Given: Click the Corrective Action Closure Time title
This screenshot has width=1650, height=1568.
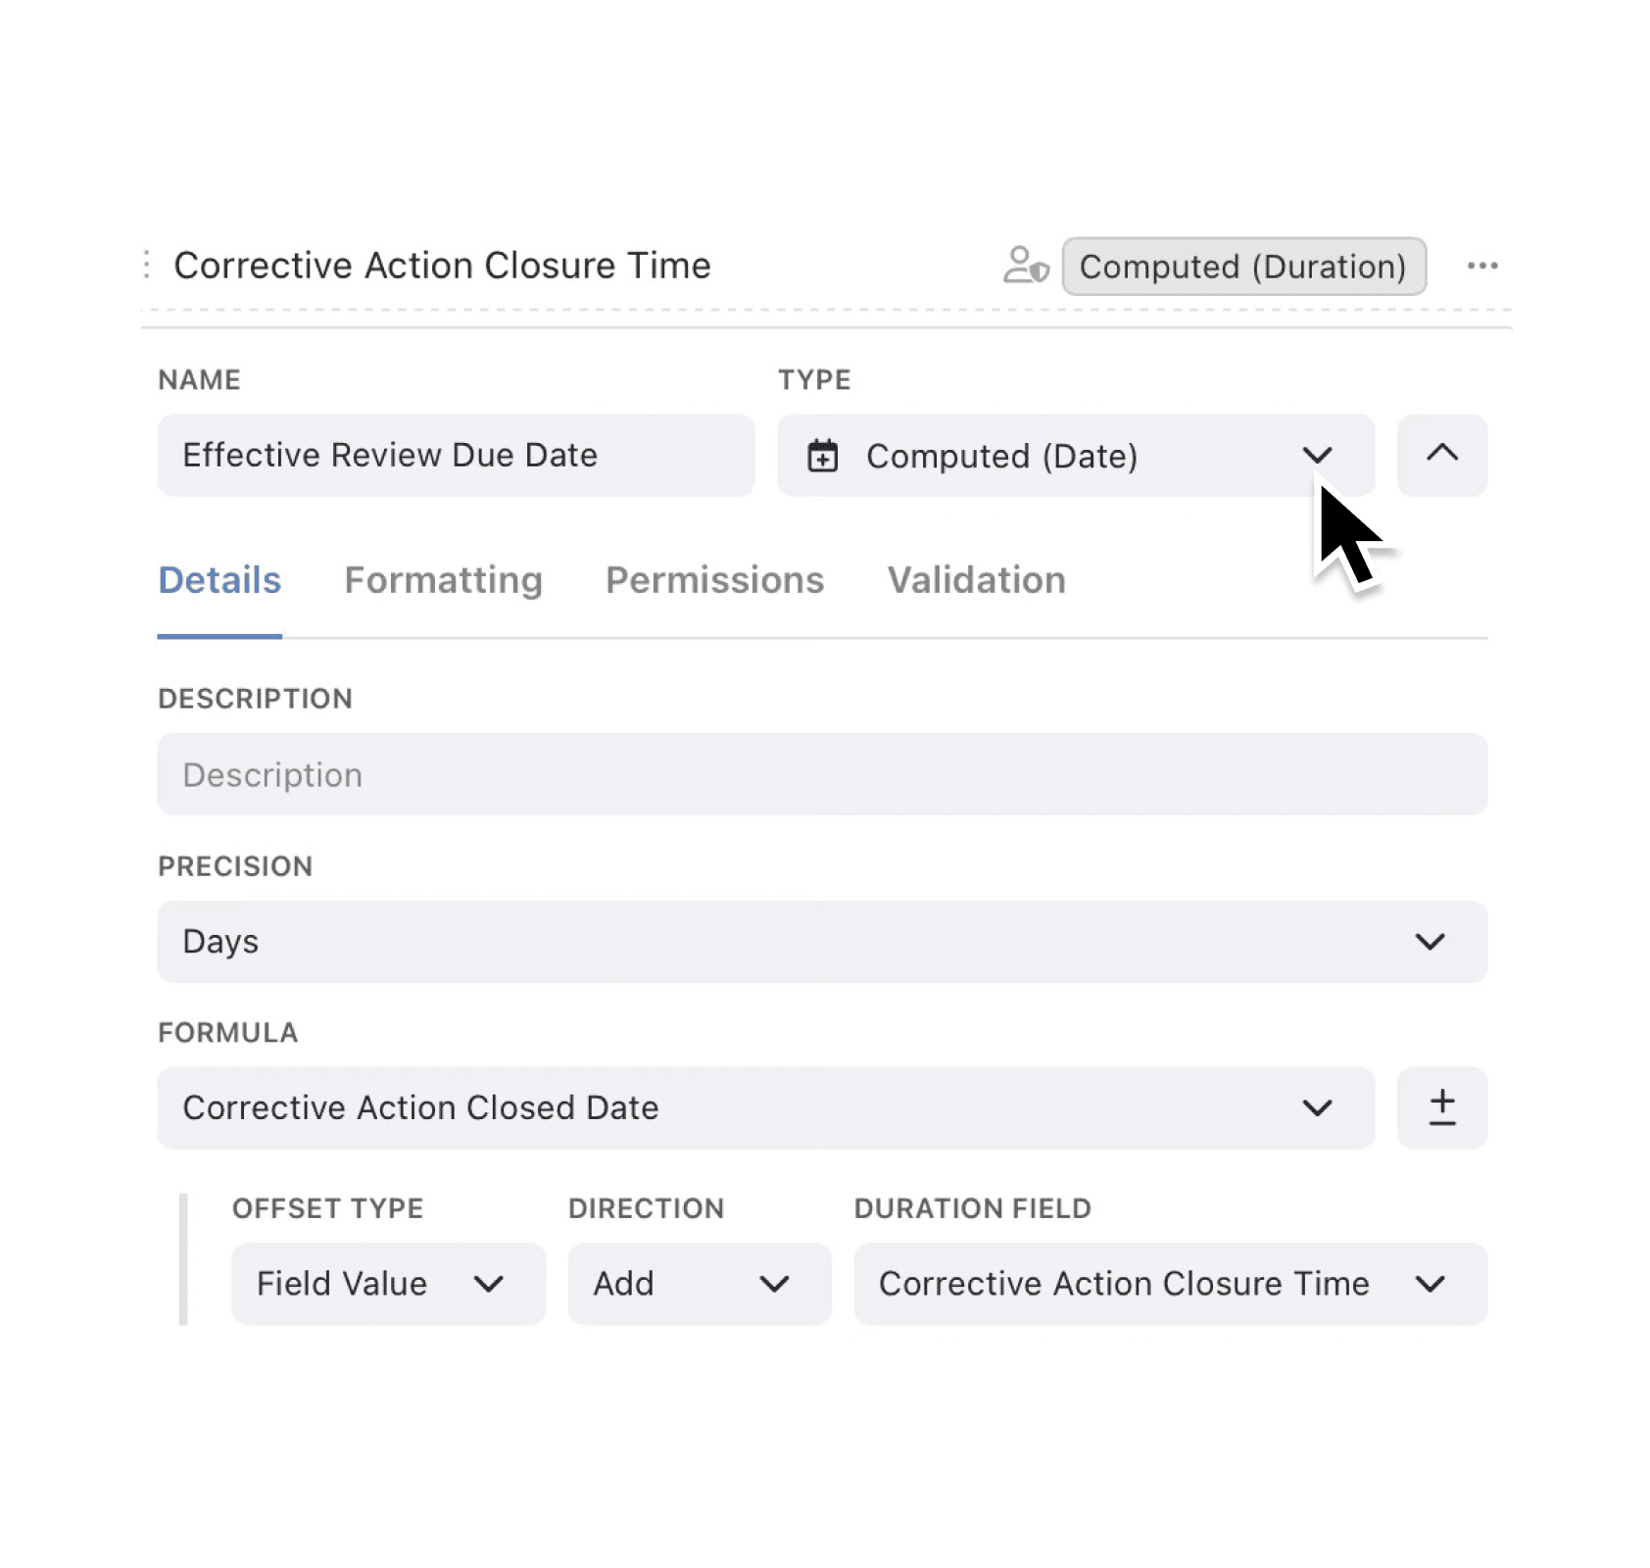Looking at the screenshot, I should coord(443,264).
